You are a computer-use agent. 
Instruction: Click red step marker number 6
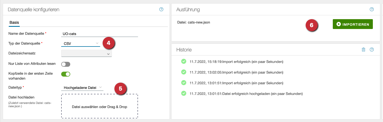[x=311, y=25]
